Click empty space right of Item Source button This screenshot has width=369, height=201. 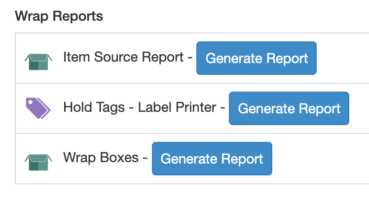click(342, 58)
